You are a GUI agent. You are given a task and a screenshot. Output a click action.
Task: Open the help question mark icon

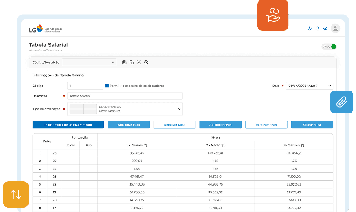tap(310, 29)
